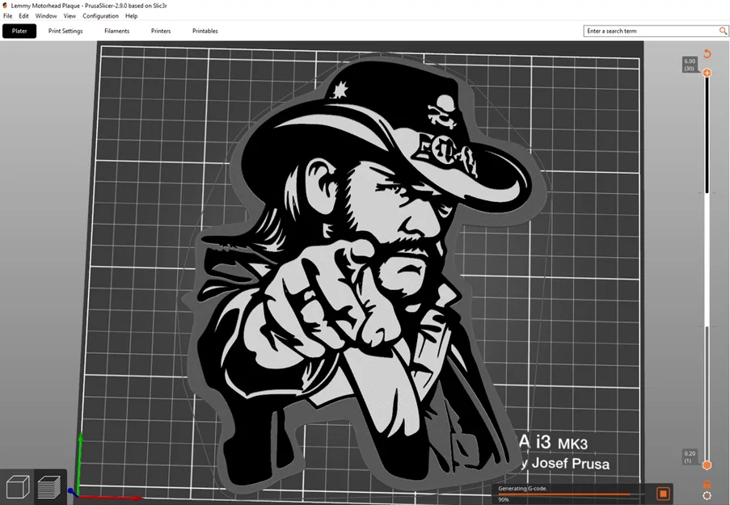Open the sliced layers preview view

click(50, 486)
